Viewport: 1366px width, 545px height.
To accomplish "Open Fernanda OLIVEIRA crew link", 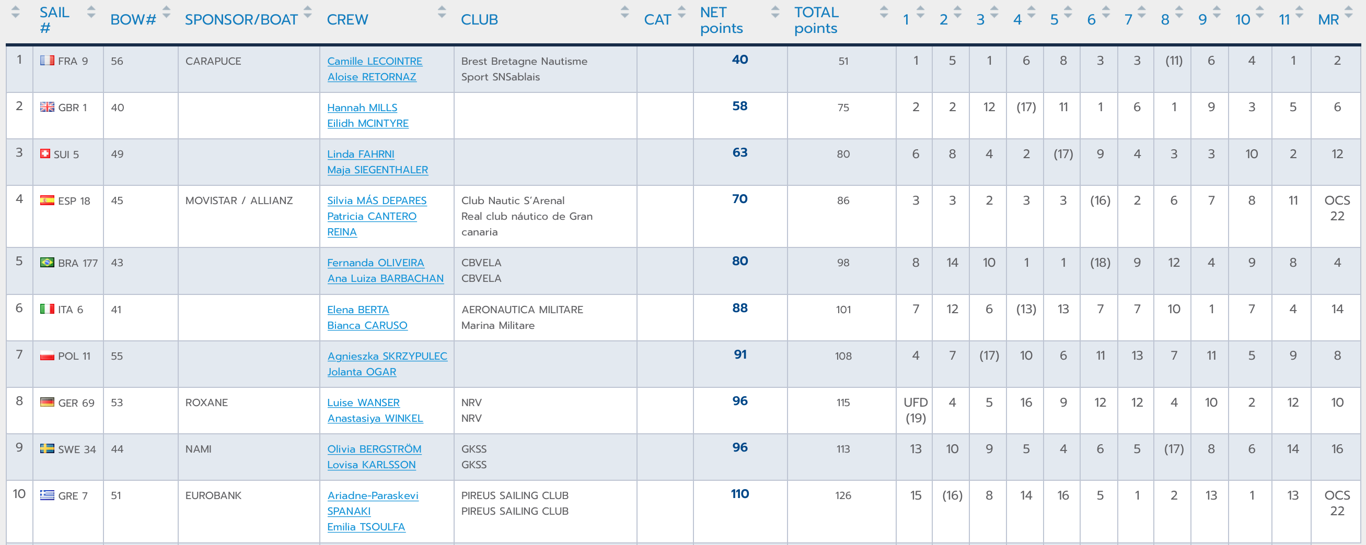I will tap(375, 263).
